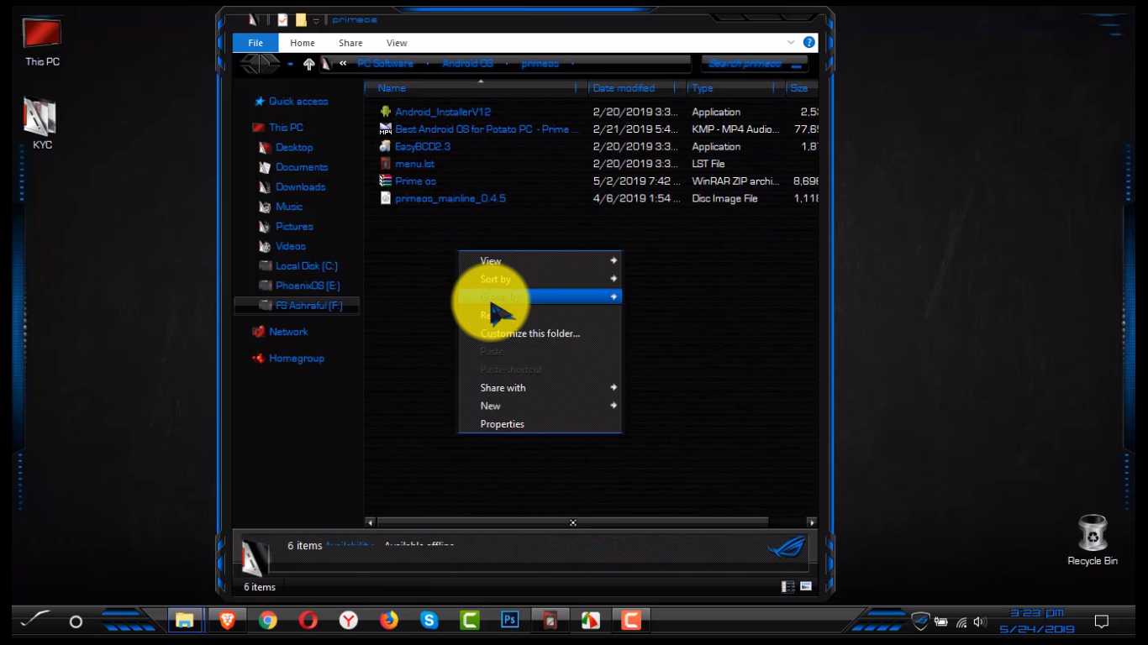Screen dimensions: 1148x645
Task: Open Skype from taskbar
Action: pyautogui.click(x=429, y=621)
